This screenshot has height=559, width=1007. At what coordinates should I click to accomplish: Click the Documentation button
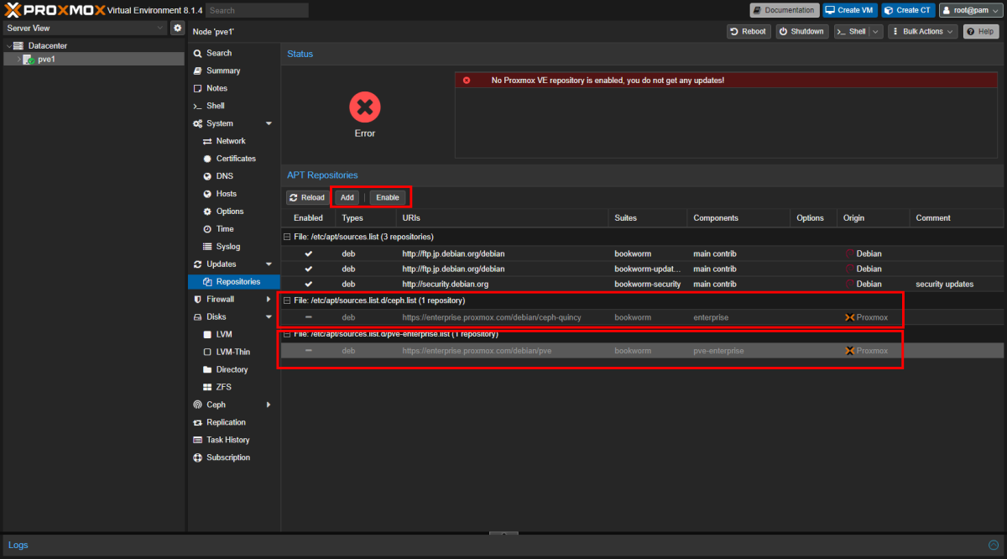coord(785,10)
